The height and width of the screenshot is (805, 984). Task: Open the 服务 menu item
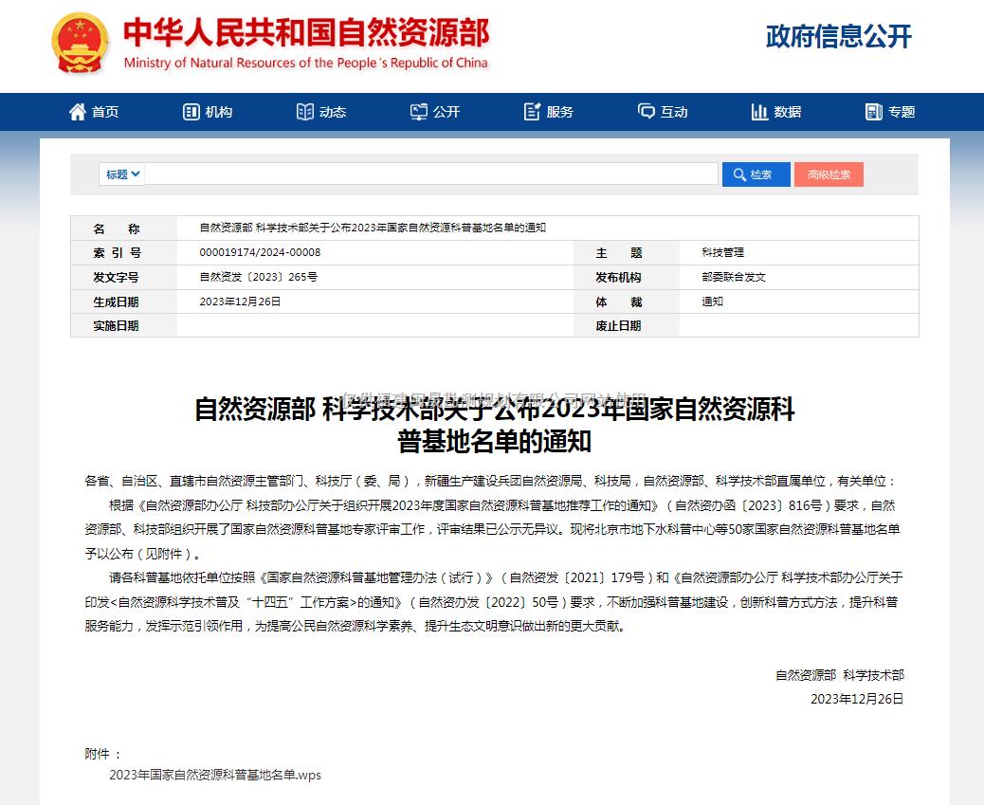pyautogui.click(x=549, y=112)
